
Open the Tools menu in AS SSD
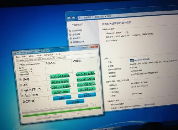coord(39,56)
